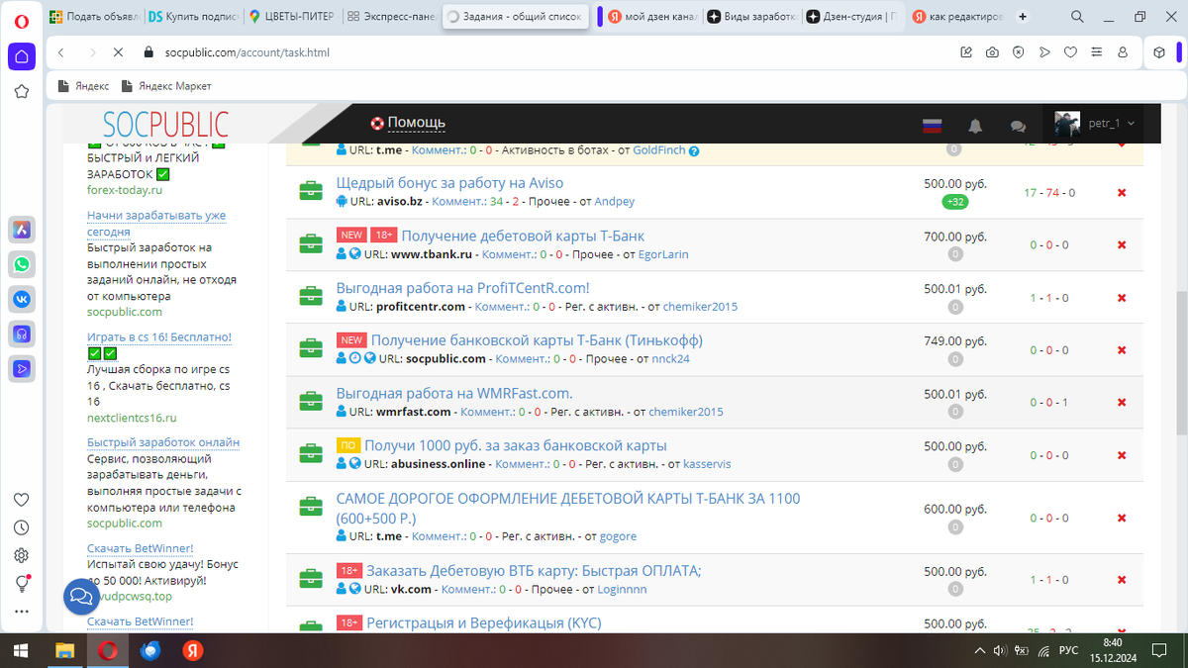Viewport: 1188px width, 668px height.
Task: Switch keyboard language РУС in tray
Action: pos(1069,650)
